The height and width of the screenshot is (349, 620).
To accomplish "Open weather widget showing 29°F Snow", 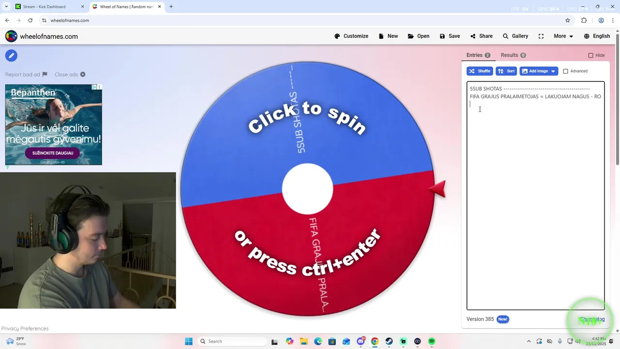I will tap(15, 341).
